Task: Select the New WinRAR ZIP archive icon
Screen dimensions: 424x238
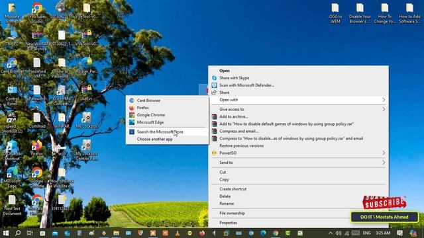Action: 37,41
